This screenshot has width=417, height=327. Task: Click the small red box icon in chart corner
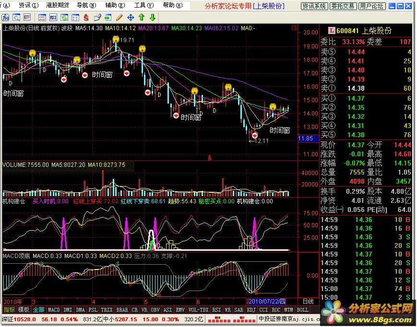click(294, 28)
